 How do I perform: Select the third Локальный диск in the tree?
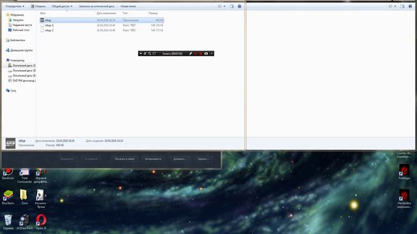(x=22, y=75)
